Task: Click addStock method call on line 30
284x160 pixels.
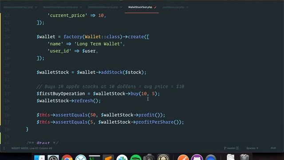Action: pos(111,72)
